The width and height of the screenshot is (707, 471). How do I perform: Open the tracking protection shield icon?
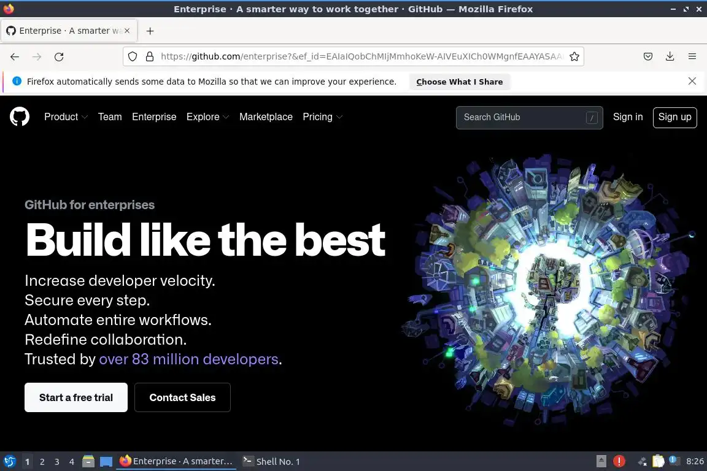pos(132,56)
